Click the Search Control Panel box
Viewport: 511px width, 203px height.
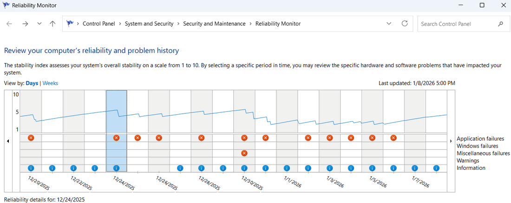[x=458, y=24]
